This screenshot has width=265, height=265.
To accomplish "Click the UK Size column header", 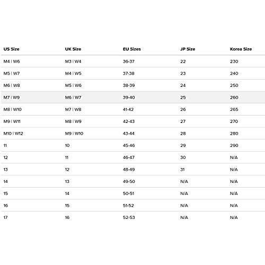I will click(73, 49).
